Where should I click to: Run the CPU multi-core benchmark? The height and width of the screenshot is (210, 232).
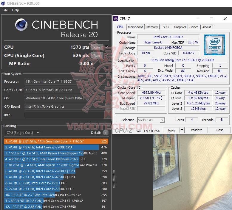click(x=97, y=47)
